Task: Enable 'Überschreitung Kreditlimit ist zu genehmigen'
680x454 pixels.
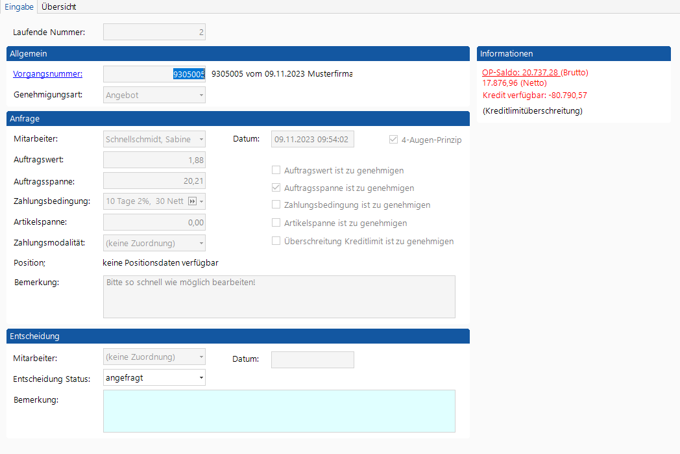Action: click(276, 241)
